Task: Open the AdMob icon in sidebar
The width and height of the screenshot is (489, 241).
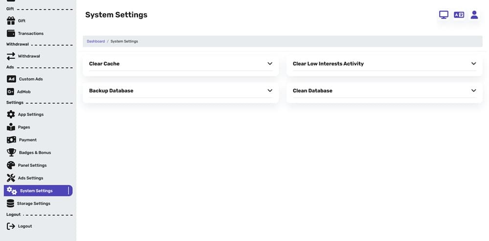Action: click(11, 91)
